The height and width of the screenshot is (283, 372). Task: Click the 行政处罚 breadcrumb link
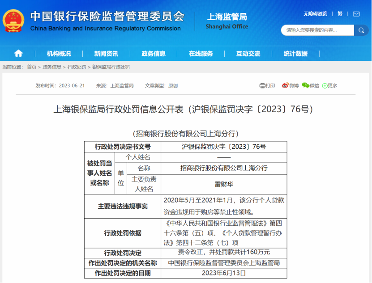coord(77,67)
